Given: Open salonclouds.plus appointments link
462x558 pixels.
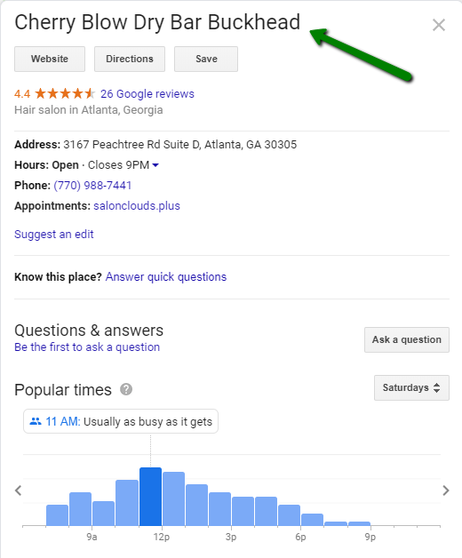Looking at the screenshot, I should tap(137, 205).
